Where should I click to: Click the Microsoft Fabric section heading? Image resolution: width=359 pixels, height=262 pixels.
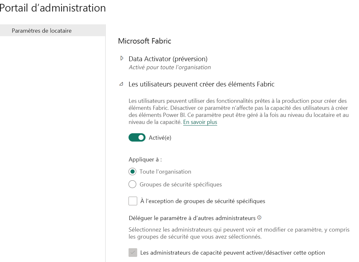pyautogui.click(x=145, y=41)
